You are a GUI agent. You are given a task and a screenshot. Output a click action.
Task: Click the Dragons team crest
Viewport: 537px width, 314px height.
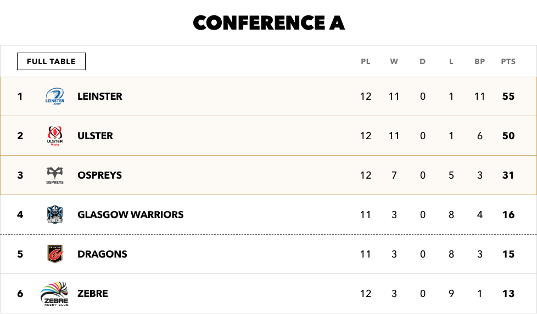[x=55, y=254]
